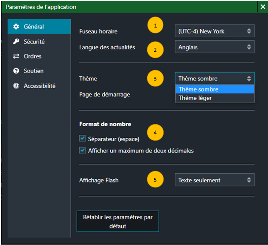Switch to the Sécurité tab
The height and width of the screenshot is (245, 268).
(34, 42)
